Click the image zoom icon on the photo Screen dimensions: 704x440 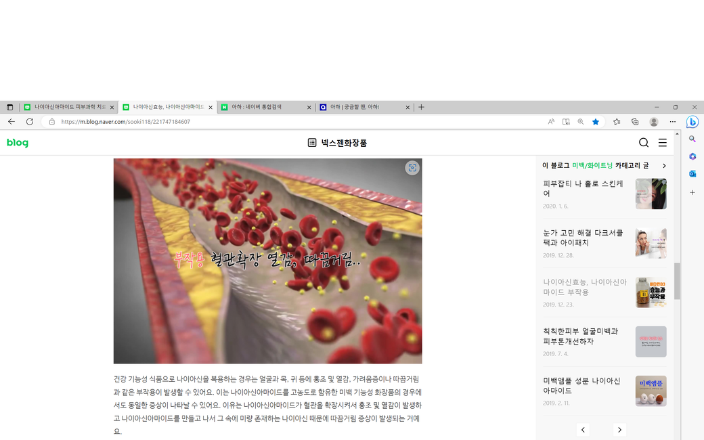pos(412,168)
